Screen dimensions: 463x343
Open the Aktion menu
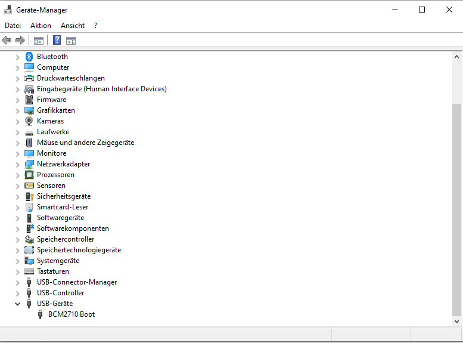click(41, 26)
